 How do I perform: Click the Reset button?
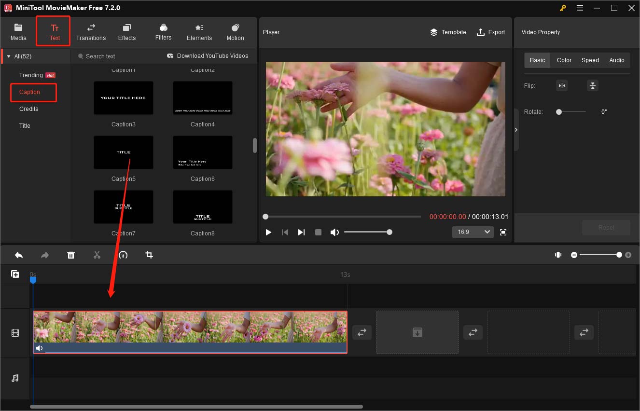[x=606, y=228]
